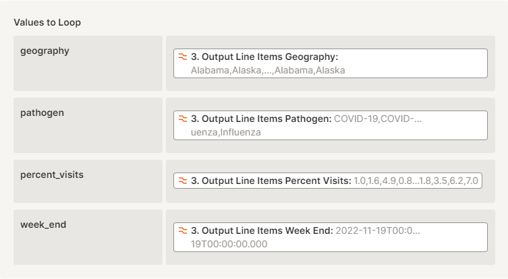Click the Output Line Items Percent Visits label

pos(271,181)
